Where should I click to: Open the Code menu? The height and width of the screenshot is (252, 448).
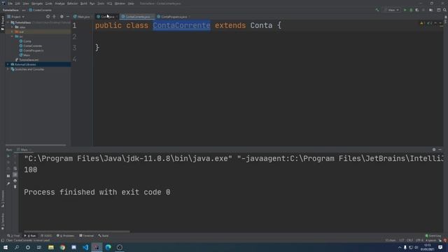point(49,3)
